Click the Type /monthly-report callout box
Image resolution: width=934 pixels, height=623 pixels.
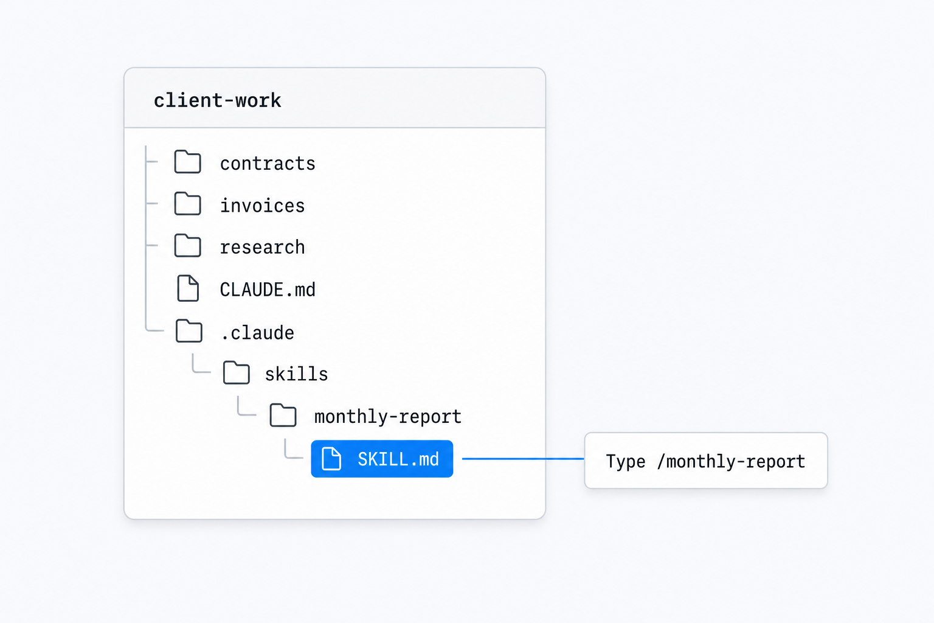[706, 461]
